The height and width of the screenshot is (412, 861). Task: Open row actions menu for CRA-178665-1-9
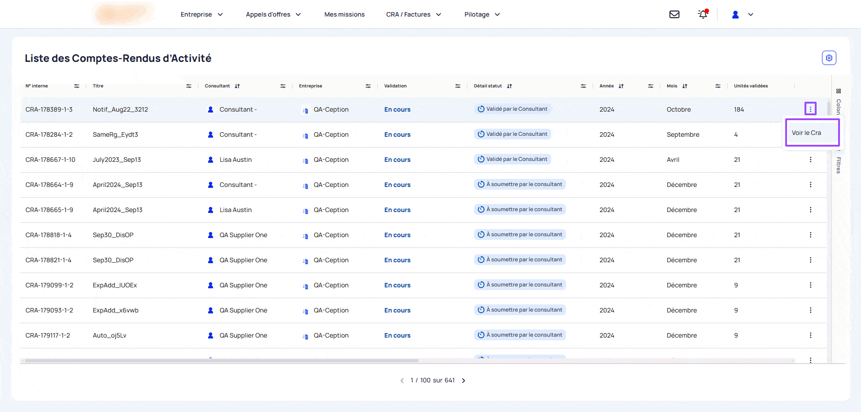(x=810, y=210)
